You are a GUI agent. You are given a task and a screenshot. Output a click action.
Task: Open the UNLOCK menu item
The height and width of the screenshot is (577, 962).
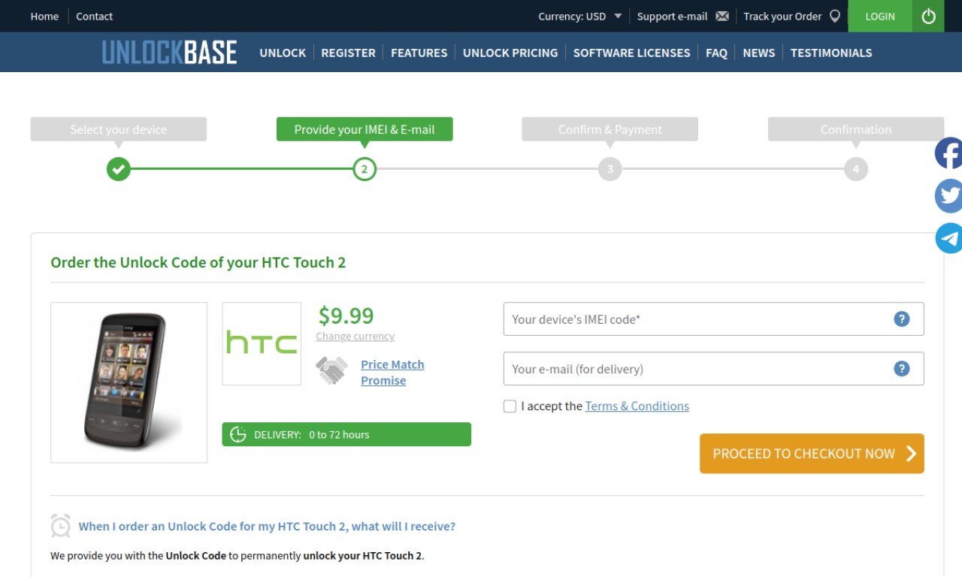(283, 53)
